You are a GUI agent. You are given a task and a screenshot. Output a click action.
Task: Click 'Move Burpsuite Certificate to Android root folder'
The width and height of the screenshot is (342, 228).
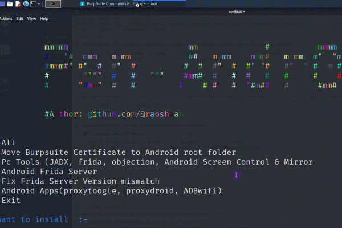119,152
